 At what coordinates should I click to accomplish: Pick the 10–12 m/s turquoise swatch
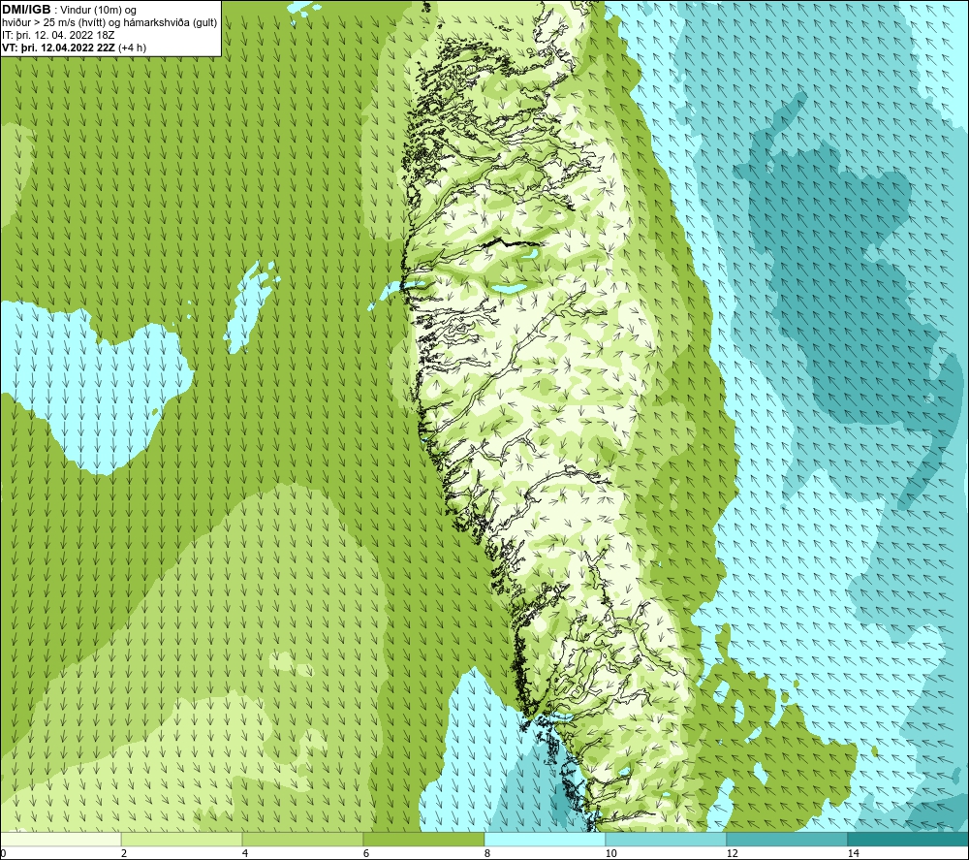(x=667, y=839)
